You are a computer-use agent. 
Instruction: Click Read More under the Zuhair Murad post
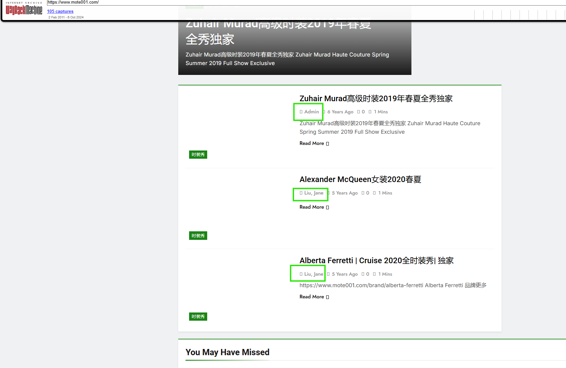(314, 143)
